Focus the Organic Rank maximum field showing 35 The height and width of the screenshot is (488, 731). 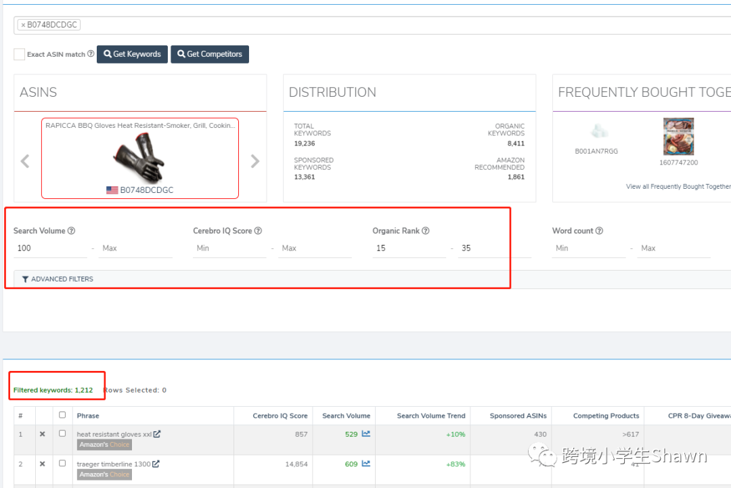(494, 248)
